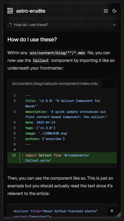
Task: Open the hamburger navigation menu
Action: click(x=106, y=11)
